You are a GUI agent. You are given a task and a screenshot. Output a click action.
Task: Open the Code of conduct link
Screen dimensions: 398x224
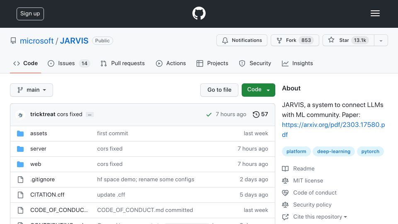click(315, 192)
